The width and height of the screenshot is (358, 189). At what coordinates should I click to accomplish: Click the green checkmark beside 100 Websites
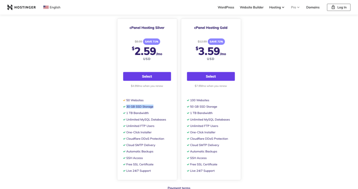188,100
